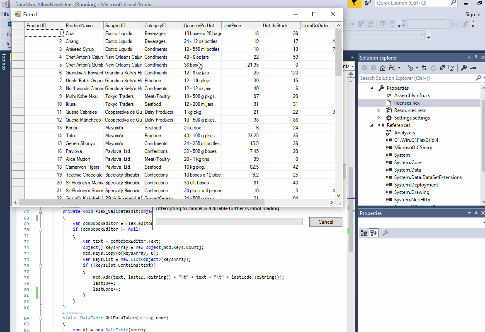Click the Send Feedback icon

tap(367, 3)
